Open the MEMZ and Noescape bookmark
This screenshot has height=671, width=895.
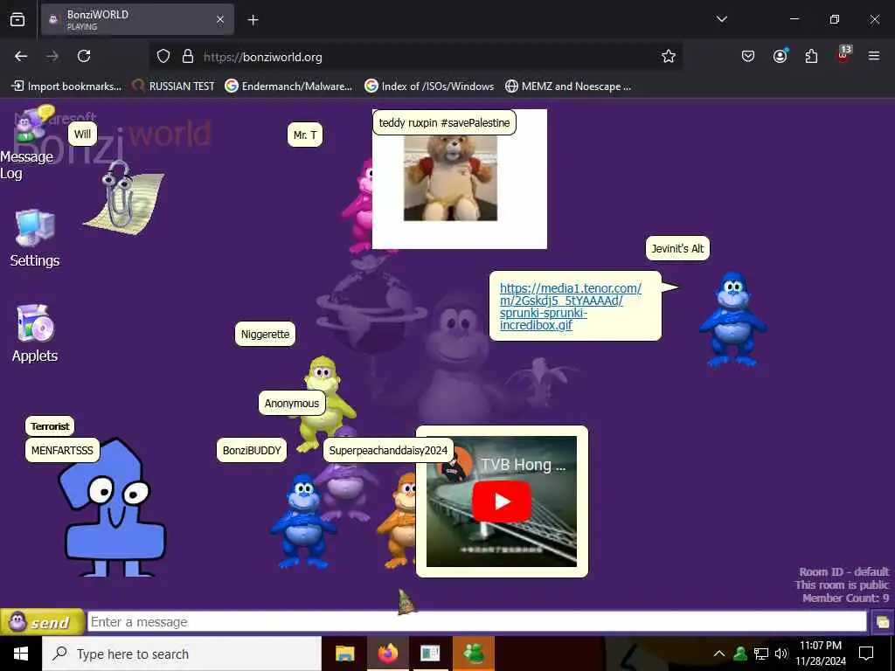[568, 86]
